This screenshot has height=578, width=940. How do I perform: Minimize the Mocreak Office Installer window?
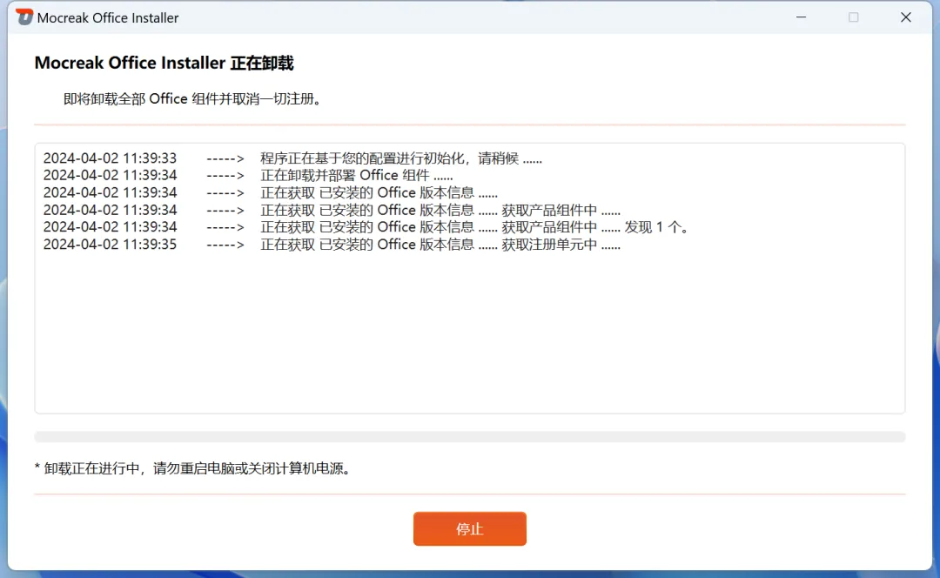coord(801,17)
